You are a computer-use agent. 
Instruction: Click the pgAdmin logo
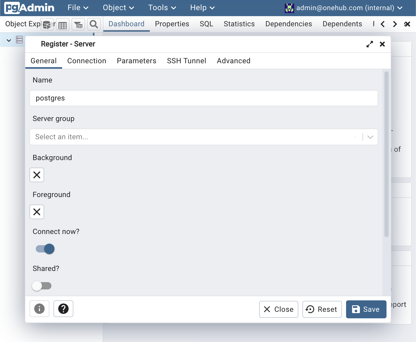(29, 8)
